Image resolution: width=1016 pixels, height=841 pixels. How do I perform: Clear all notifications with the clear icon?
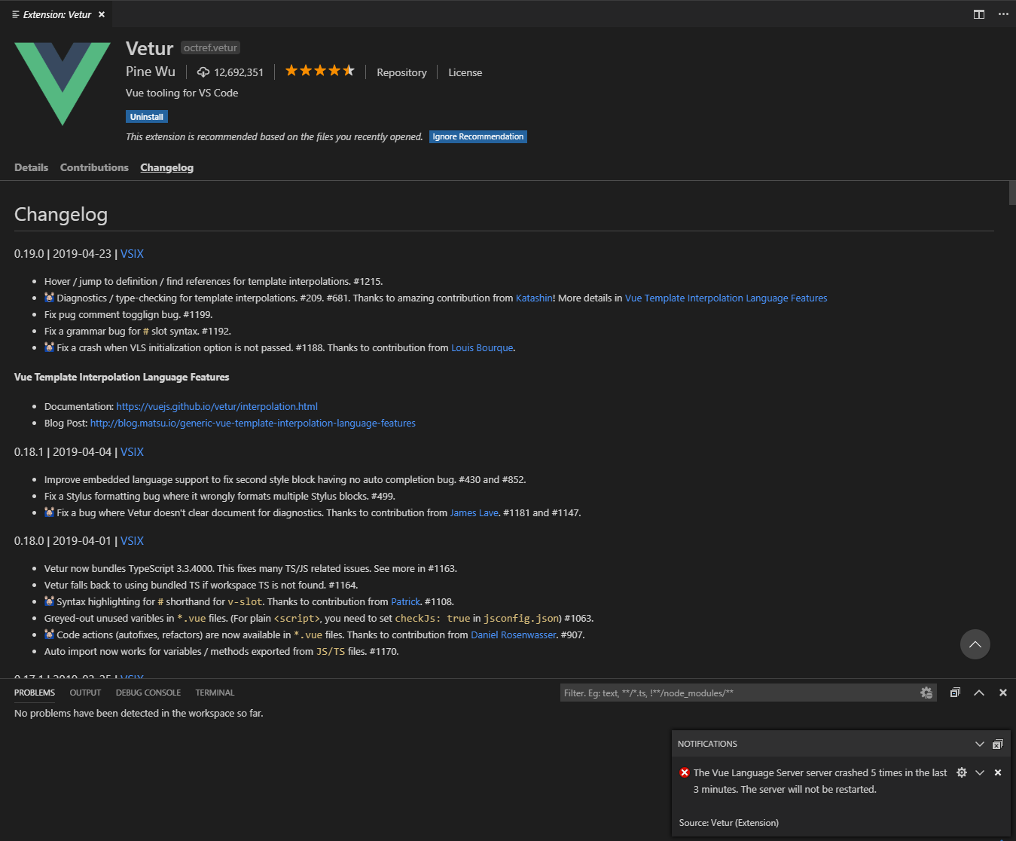coord(998,744)
